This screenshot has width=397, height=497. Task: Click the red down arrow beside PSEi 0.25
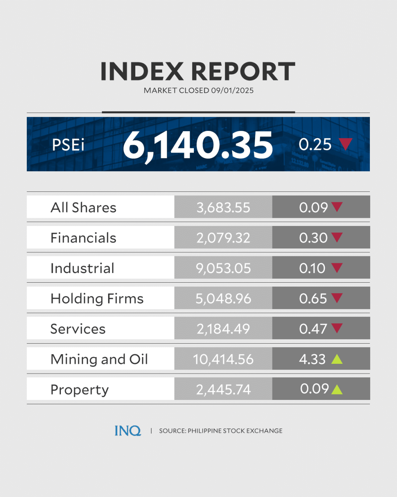[x=345, y=144]
